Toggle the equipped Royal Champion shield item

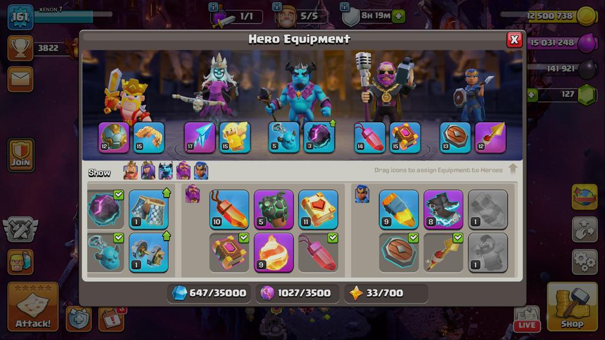[x=398, y=253]
